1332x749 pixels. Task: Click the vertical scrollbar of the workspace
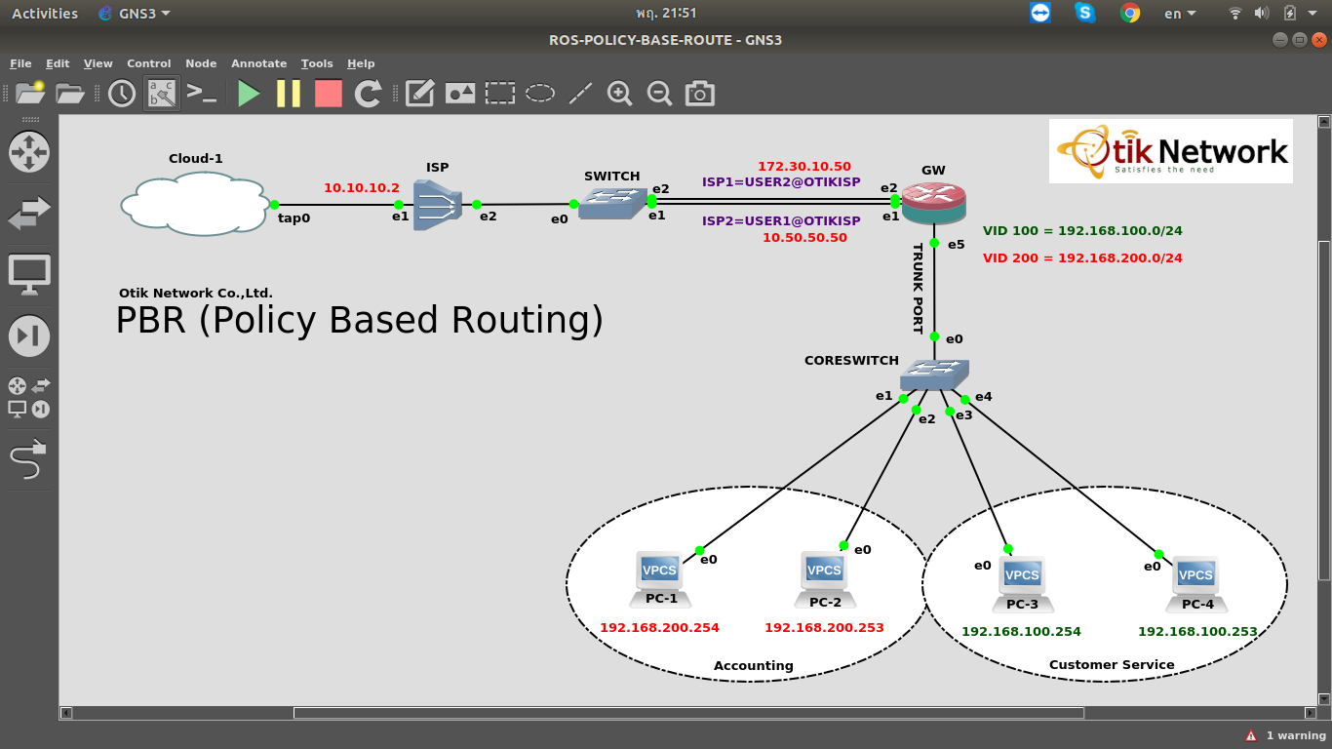[1323, 410]
